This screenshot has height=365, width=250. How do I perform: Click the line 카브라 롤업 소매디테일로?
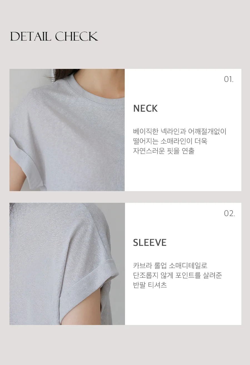[x=170, y=266]
